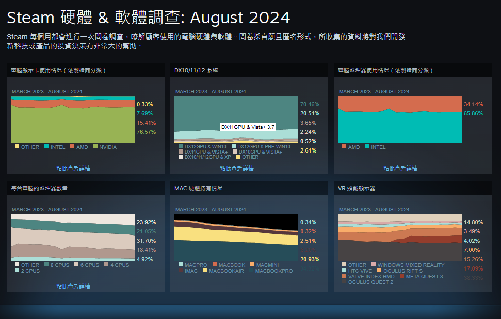The height and width of the screenshot is (319, 501).
Task: Click the 31.70% CPU count value
Action: 147,241
